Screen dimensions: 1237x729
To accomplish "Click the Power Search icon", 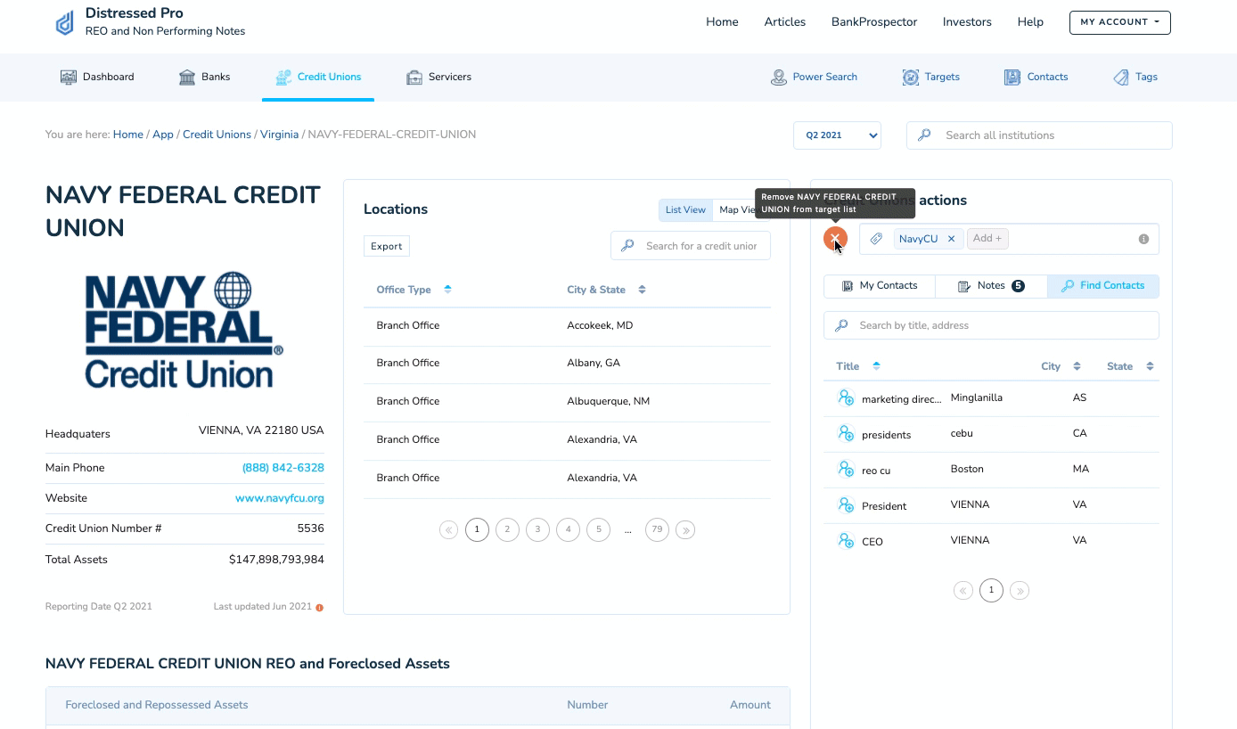I will [779, 78].
